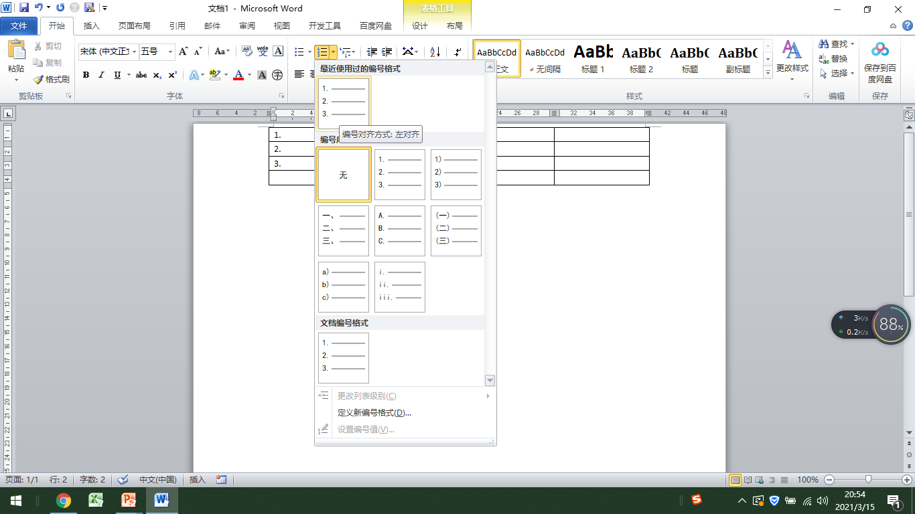
Task: Click the Copy (复制) button
Action: [x=48, y=62]
